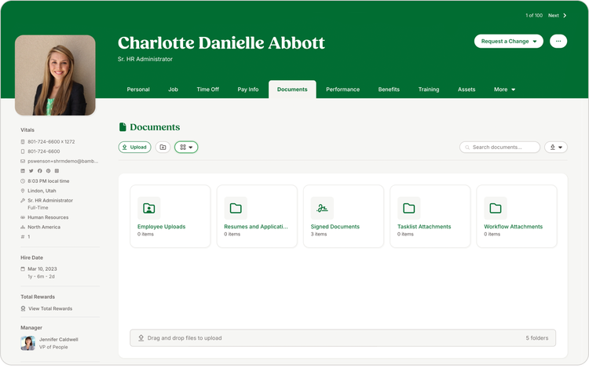Screen dimensions: 589x372
Task: Open the download options dropdown
Action: [556, 147]
